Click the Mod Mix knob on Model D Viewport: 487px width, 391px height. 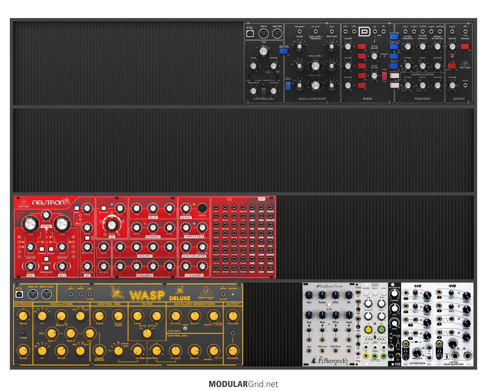coord(274,66)
